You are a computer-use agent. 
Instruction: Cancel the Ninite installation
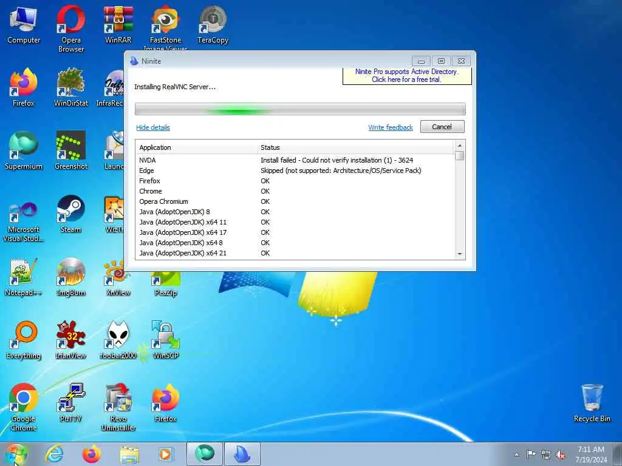(x=442, y=127)
